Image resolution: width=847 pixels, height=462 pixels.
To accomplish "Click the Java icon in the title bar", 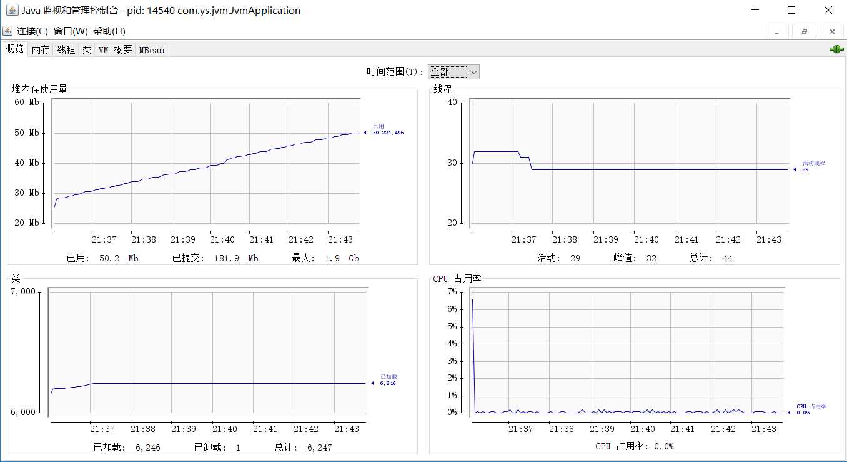I will [x=11, y=10].
